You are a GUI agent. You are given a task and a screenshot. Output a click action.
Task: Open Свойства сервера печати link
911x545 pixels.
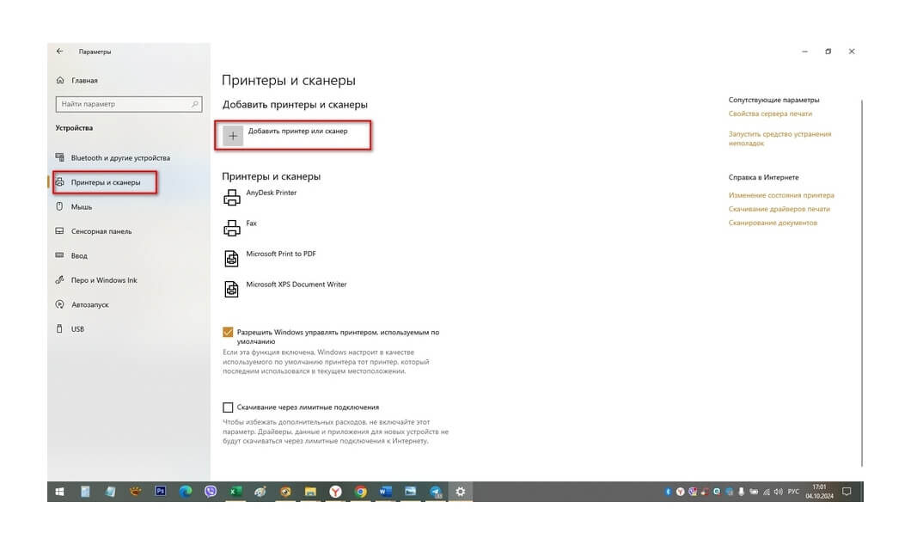tap(770, 113)
